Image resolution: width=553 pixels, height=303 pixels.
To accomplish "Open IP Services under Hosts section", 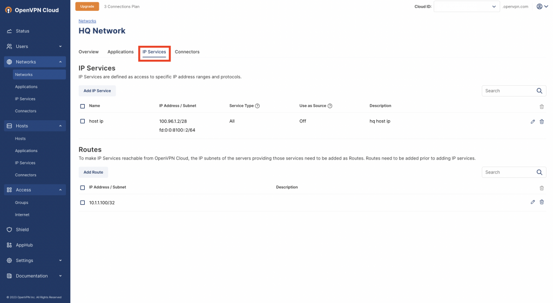I will [25, 163].
